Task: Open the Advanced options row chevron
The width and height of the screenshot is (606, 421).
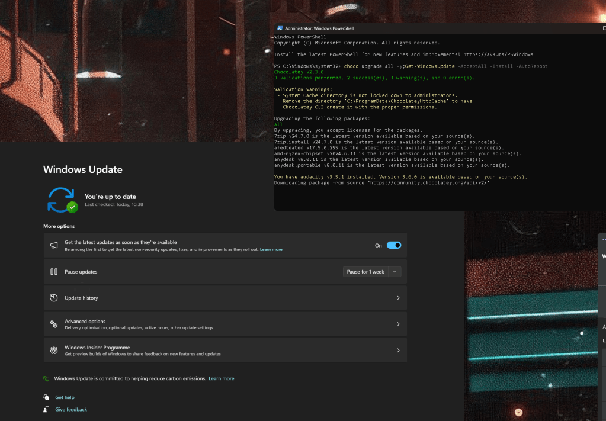Action: point(398,324)
